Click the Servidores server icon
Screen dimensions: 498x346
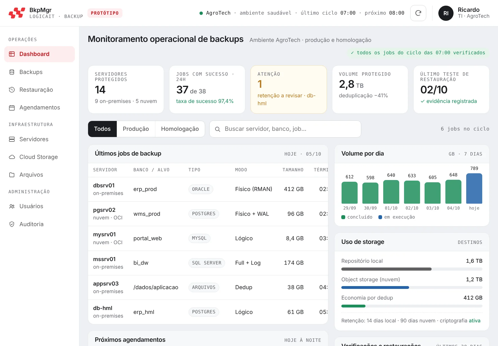coord(12,139)
